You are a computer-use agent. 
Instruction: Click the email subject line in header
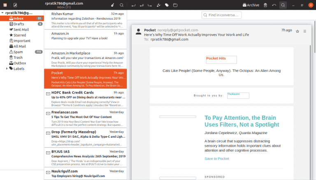[196, 34]
